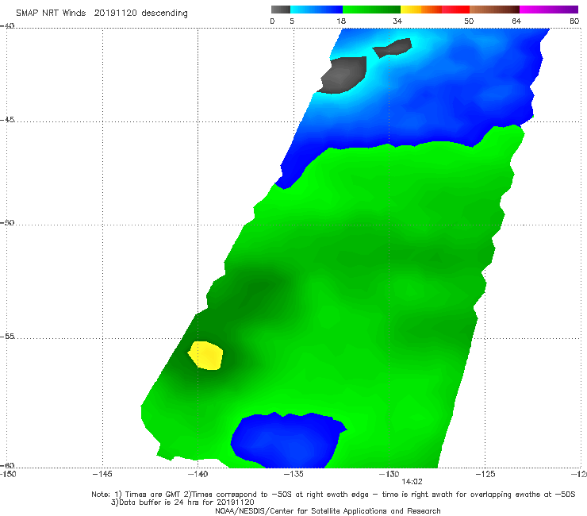Click the 'NOAA/NESDIS/Center for Satellite Applications and Research' credit
The height and width of the screenshot is (516, 587).
[328, 511]
